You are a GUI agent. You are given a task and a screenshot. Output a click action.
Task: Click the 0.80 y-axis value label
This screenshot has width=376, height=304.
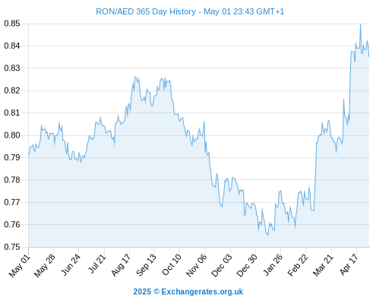click(x=12, y=135)
